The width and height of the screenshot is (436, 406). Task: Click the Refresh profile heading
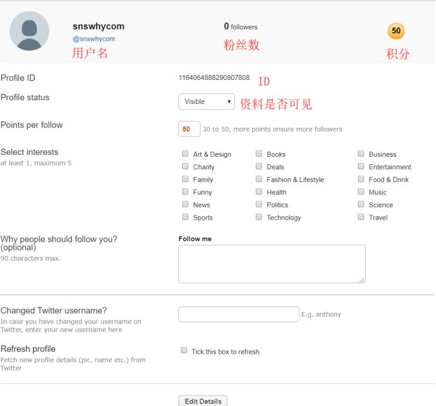(28, 349)
